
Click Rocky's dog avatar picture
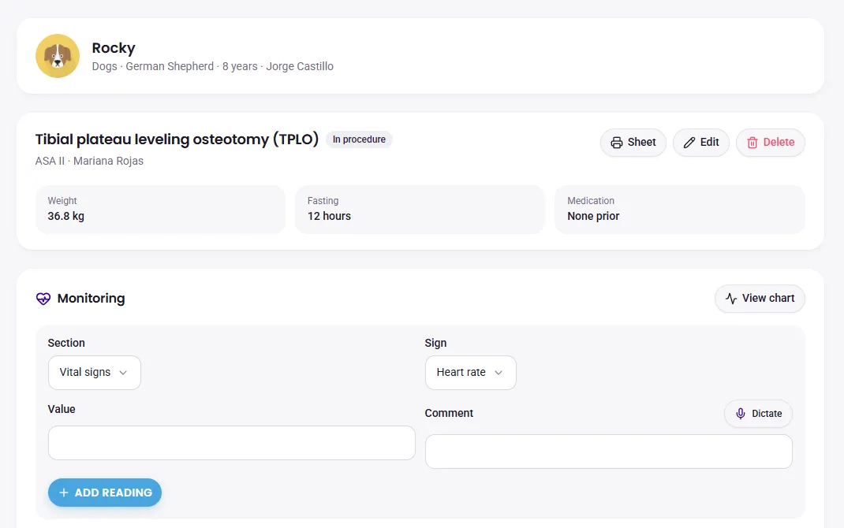point(58,56)
